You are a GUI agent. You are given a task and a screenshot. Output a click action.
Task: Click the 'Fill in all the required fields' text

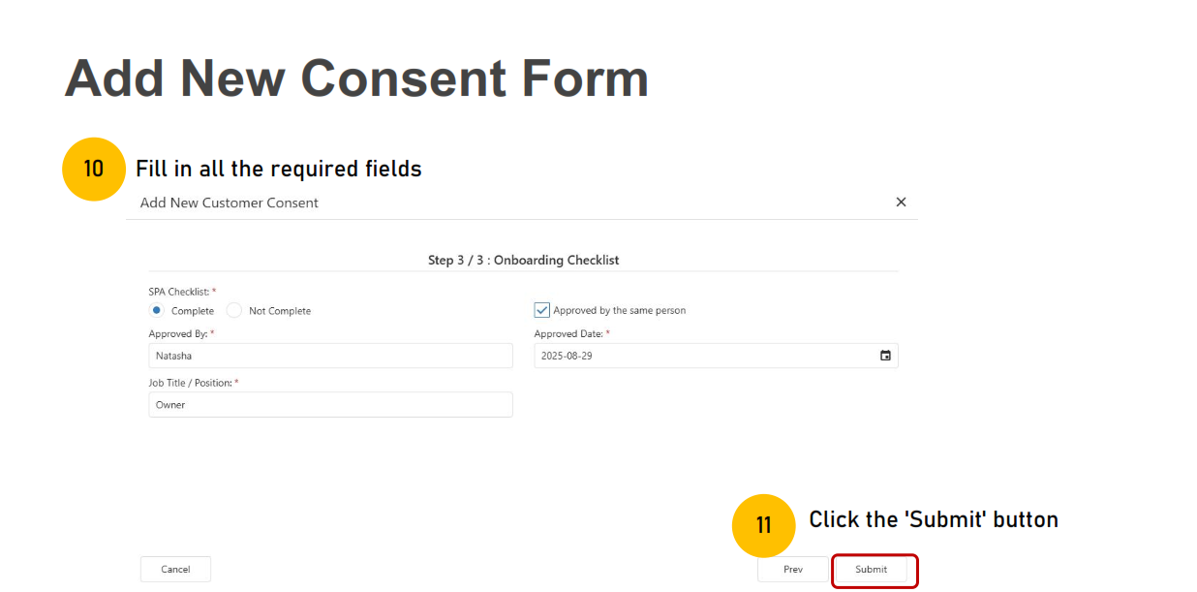pos(279,169)
